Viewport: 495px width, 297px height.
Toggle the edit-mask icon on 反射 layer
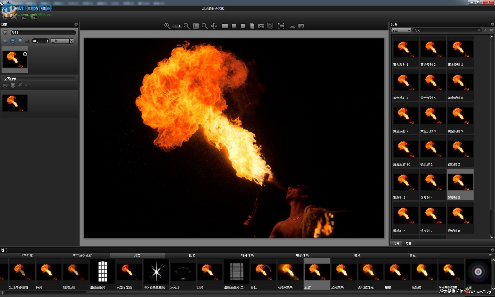pyautogui.click(x=5, y=41)
